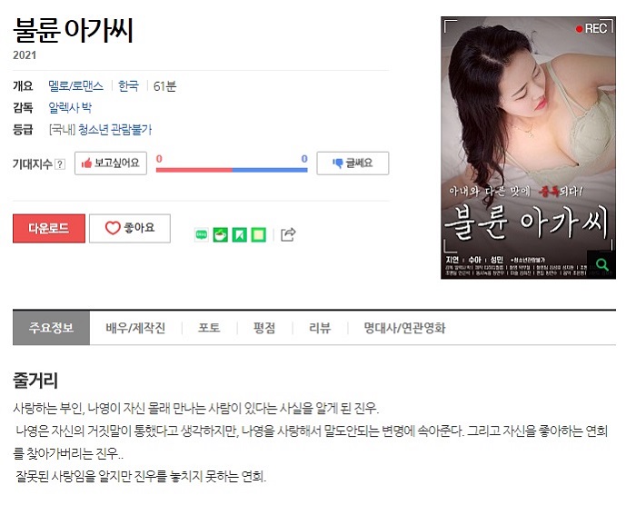
Task: Go to the 리뷰 tab
Action: click(320, 328)
